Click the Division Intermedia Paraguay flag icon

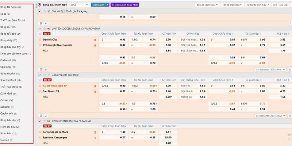tap(49, 121)
